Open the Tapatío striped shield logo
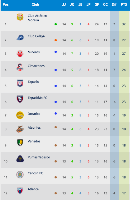130x200 pixels. point(20,83)
